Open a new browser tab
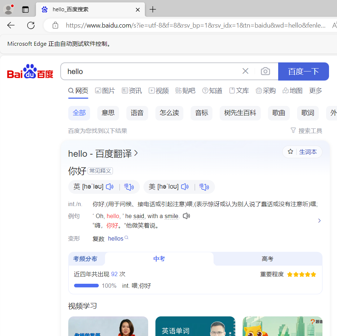337x336 pixels. click(153, 9)
